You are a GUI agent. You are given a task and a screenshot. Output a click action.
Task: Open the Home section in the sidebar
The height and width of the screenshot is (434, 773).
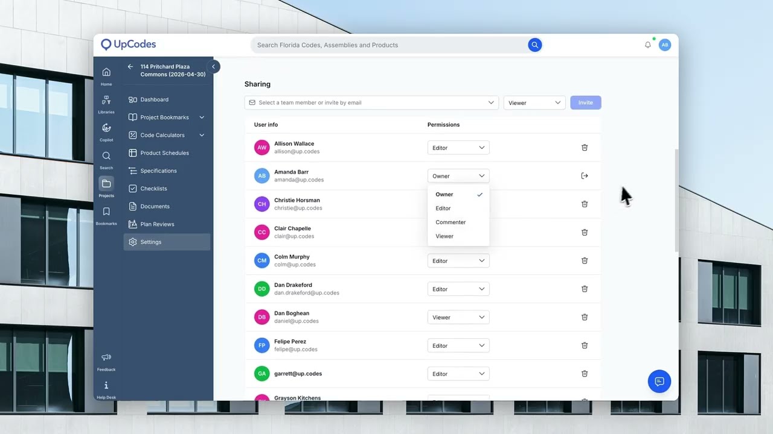point(106,76)
